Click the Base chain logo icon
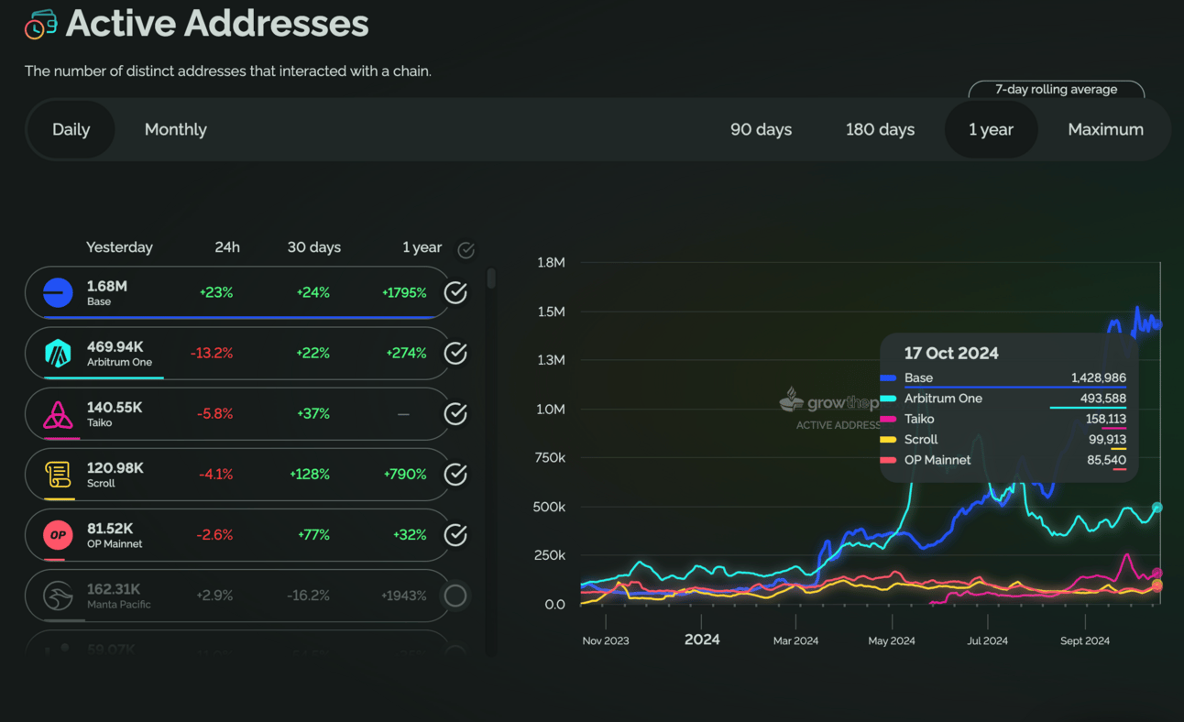Image resolution: width=1184 pixels, height=722 pixels. [x=58, y=293]
